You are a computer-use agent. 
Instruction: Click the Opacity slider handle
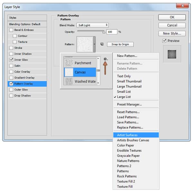point(104,32)
